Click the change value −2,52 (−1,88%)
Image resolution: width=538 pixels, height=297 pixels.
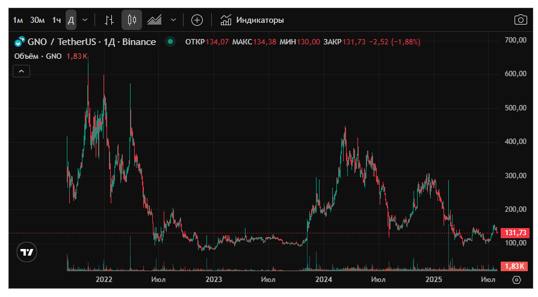[x=395, y=42]
